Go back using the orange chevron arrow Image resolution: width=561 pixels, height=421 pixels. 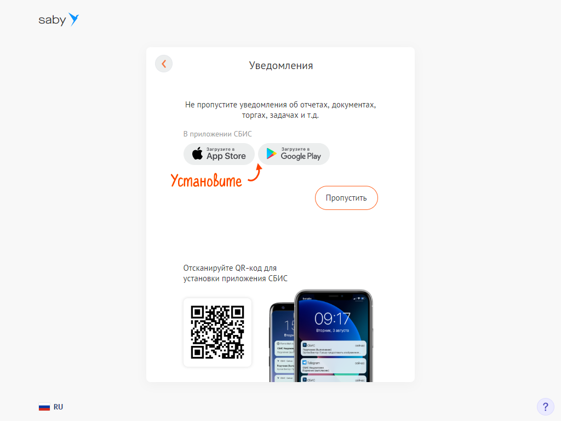pos(164,64)
